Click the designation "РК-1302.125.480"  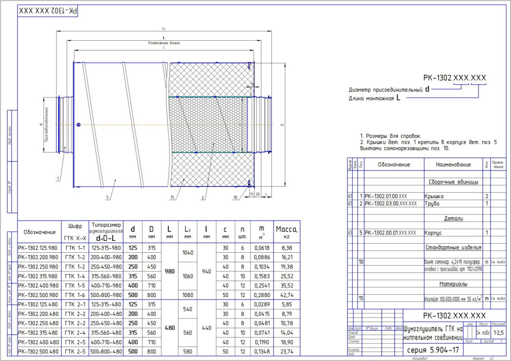[x=38, y=305]
